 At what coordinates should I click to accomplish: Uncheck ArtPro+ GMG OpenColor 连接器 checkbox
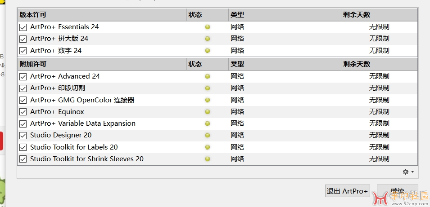[23, 100]
